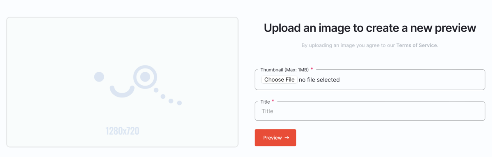Submit with the red Preview button

(275, 137)
